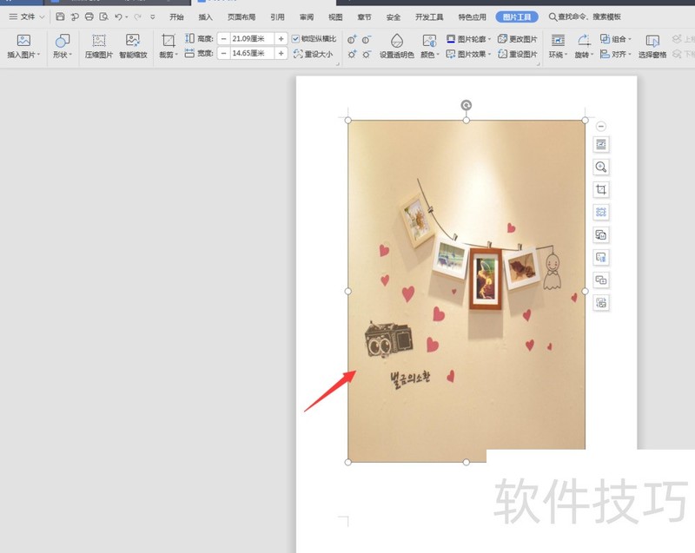The image size is (695, 553).
Task: Click Reset Size (重设大小) button
Action: [313, 54]
